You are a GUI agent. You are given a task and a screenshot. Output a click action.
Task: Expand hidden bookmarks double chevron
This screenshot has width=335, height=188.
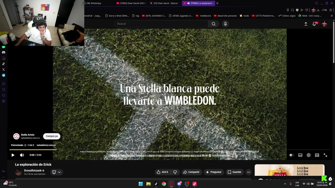click(332, 16)
